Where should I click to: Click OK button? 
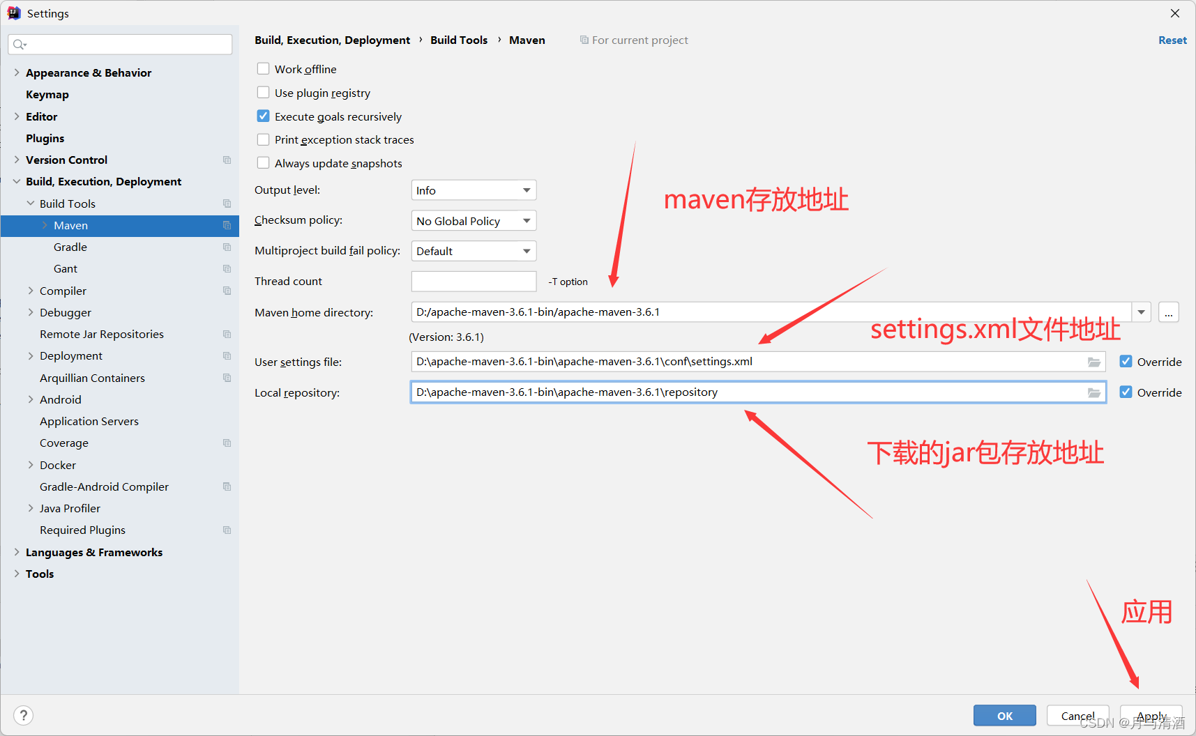pos(1005,716)
